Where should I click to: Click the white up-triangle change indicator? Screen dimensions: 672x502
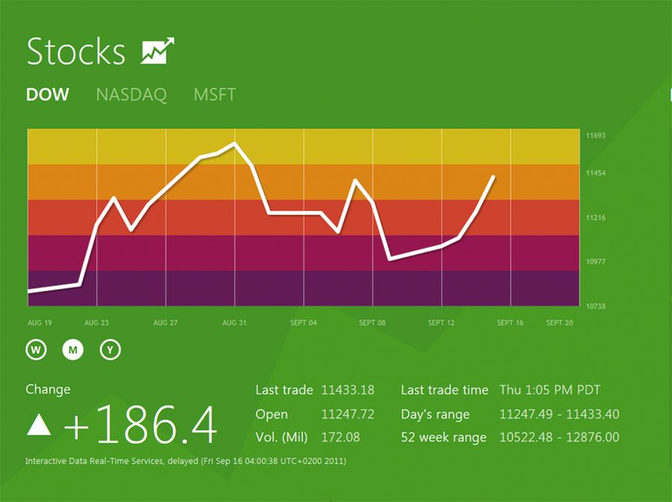[x=39, y=425]
